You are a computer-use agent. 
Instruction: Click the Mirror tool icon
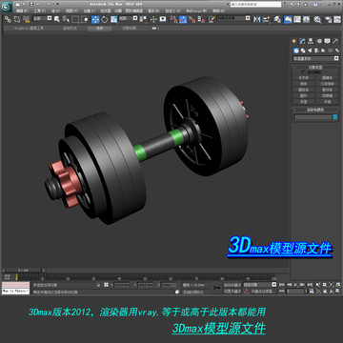(x=256, y=19)
